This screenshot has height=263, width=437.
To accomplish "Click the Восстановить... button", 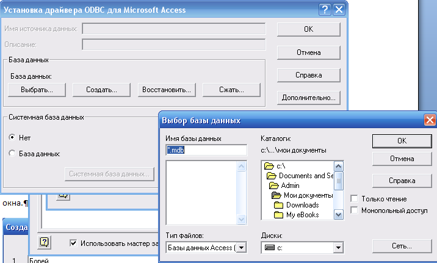I will pyautogui.click(x=167, y=90).
